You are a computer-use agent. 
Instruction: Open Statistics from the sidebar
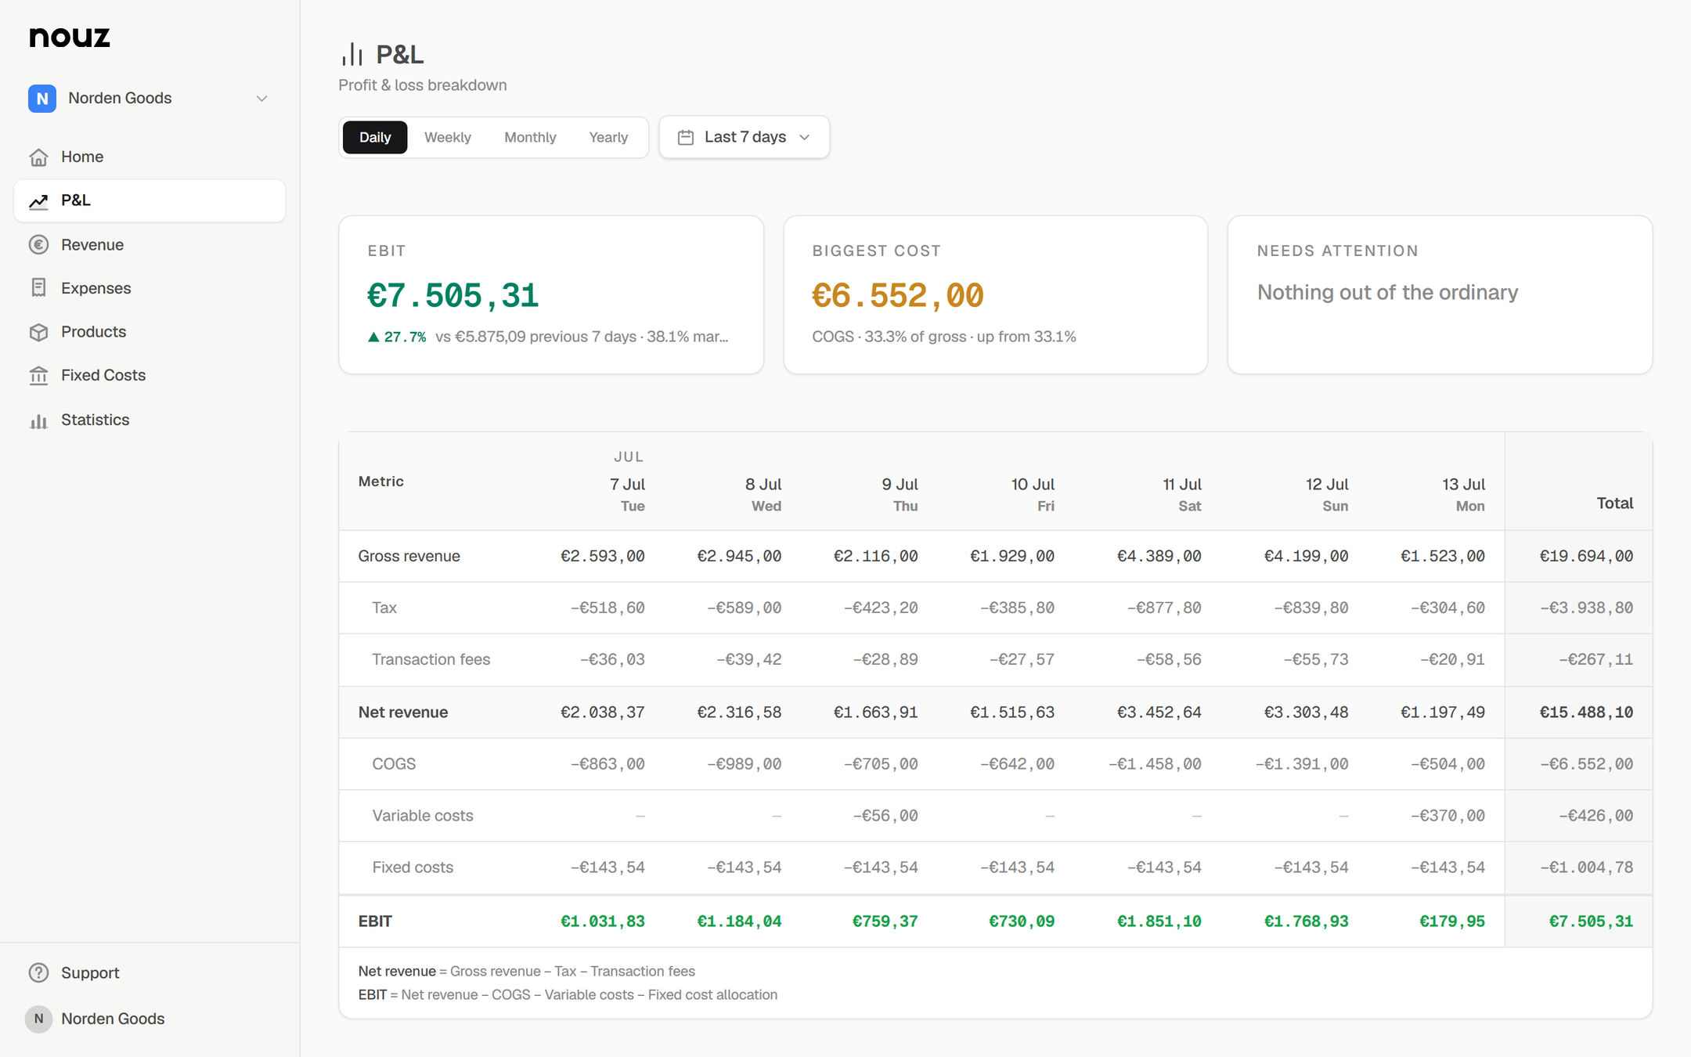tap(150, 420)
